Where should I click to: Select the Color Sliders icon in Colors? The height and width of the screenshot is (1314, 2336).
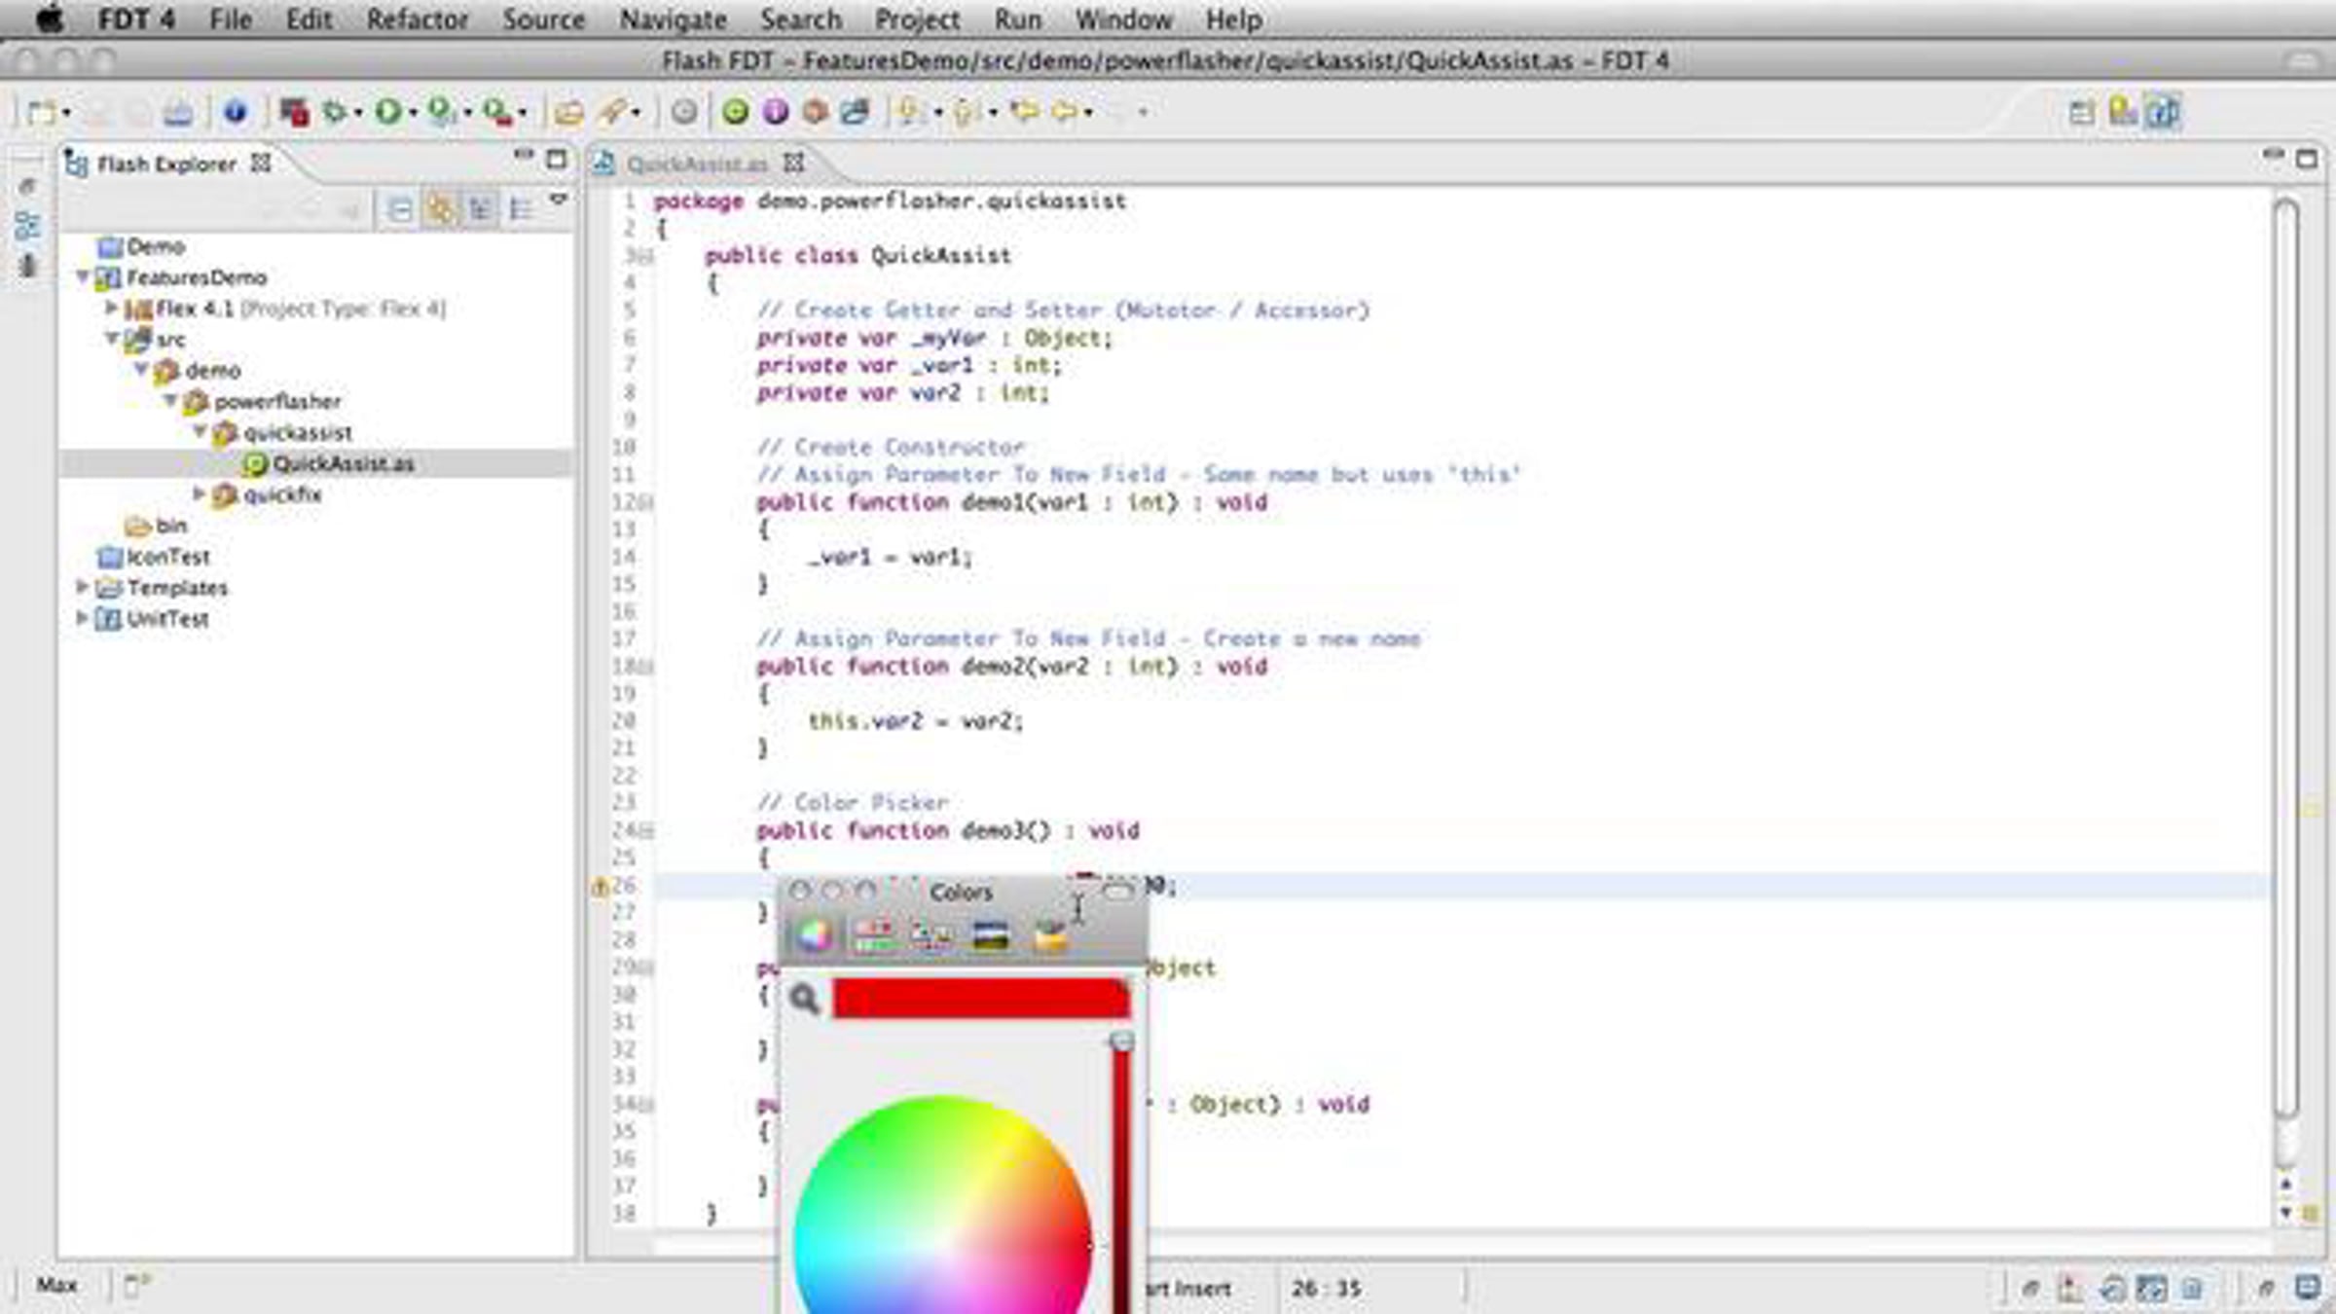(x=873, y=935)
